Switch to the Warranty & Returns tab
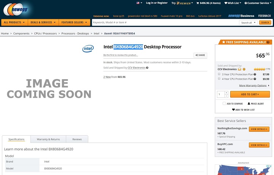Image resolution: width=274 pixels, height=175 pixels. (48, 139)
